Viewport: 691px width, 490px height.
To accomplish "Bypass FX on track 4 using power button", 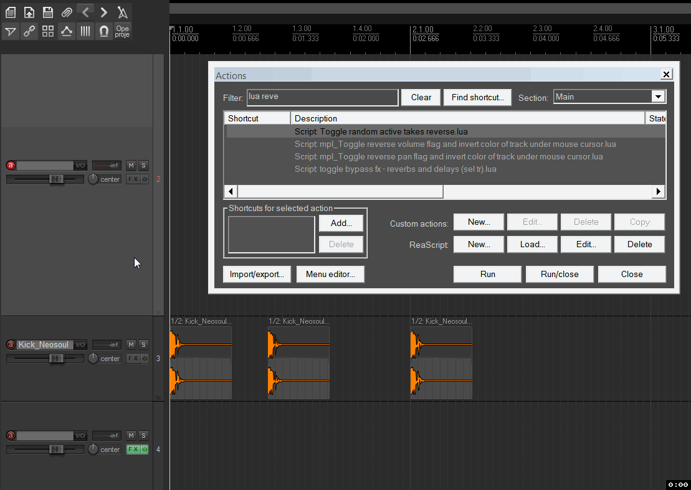I will pos(145,450).
